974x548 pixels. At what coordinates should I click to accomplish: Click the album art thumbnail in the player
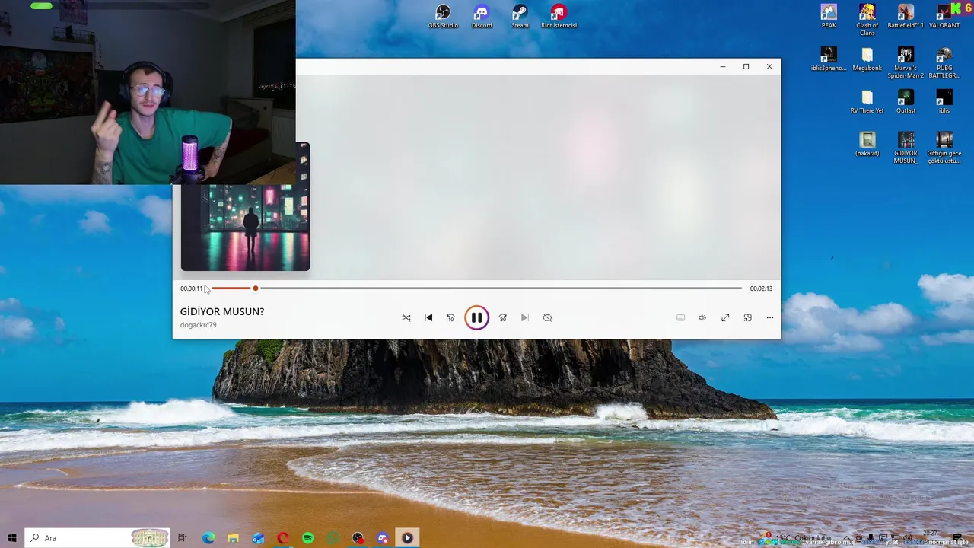245,228
